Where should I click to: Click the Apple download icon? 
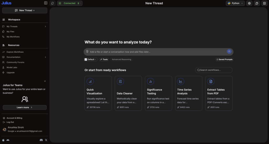tap(3, 140)
